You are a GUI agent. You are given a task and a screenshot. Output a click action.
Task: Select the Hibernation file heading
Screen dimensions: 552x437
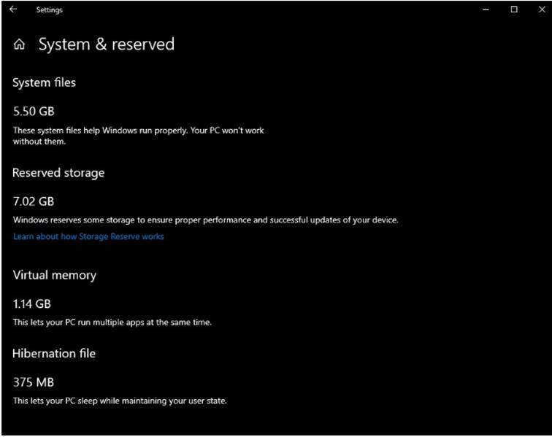54,354
